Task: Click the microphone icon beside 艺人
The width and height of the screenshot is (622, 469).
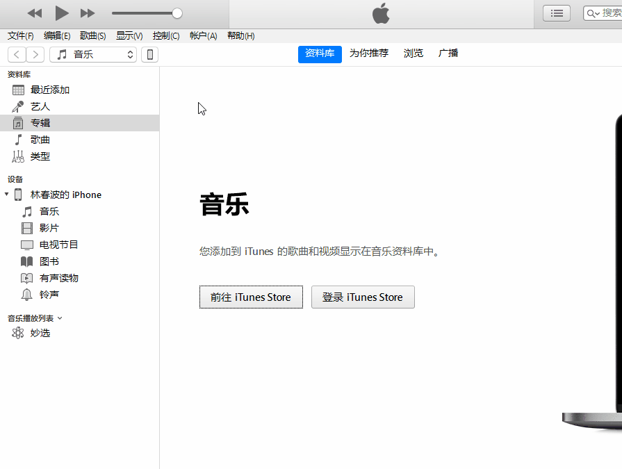Action: point(18,106)
